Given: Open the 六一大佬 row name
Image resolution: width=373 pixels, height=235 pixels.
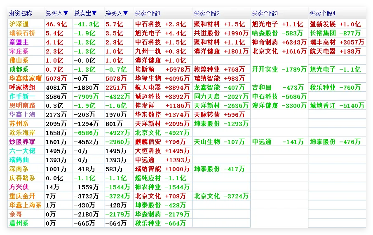Looking at the screenshot, I should (x=22, y=151).
